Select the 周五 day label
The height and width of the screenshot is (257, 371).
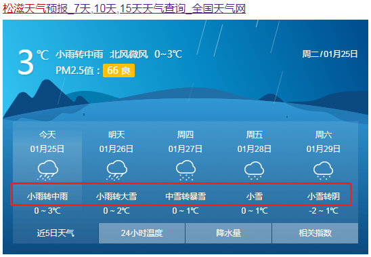pyautogui.click(x=255, y=135)
